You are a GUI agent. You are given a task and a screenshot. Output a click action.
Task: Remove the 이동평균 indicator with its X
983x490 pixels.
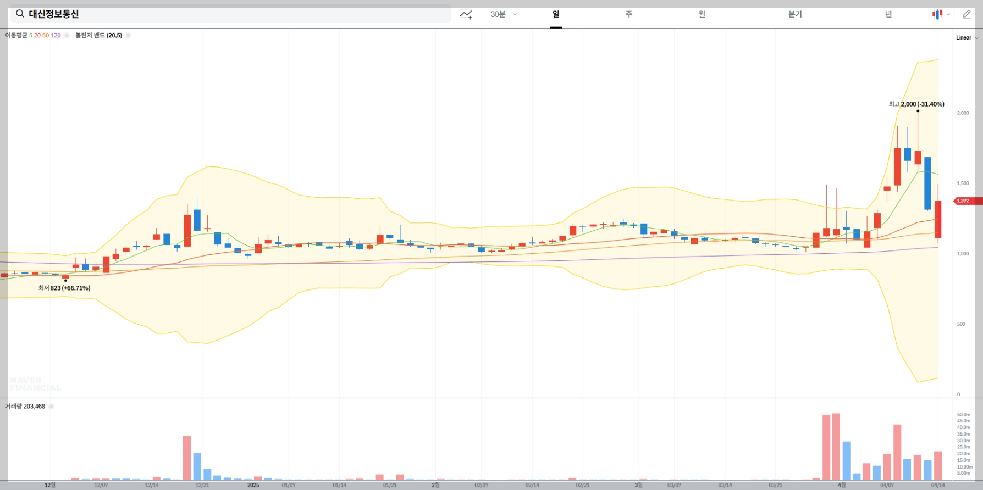(67, 35)
